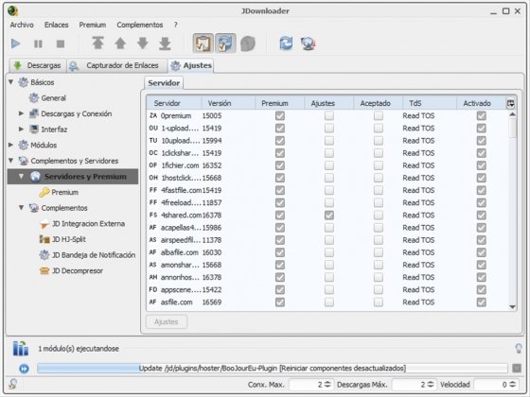Image resolution: width=530 pixels, height=397 pixels.
Task: Toggle Activado checkbox for asfile.com row
Action: click(482, 302)
